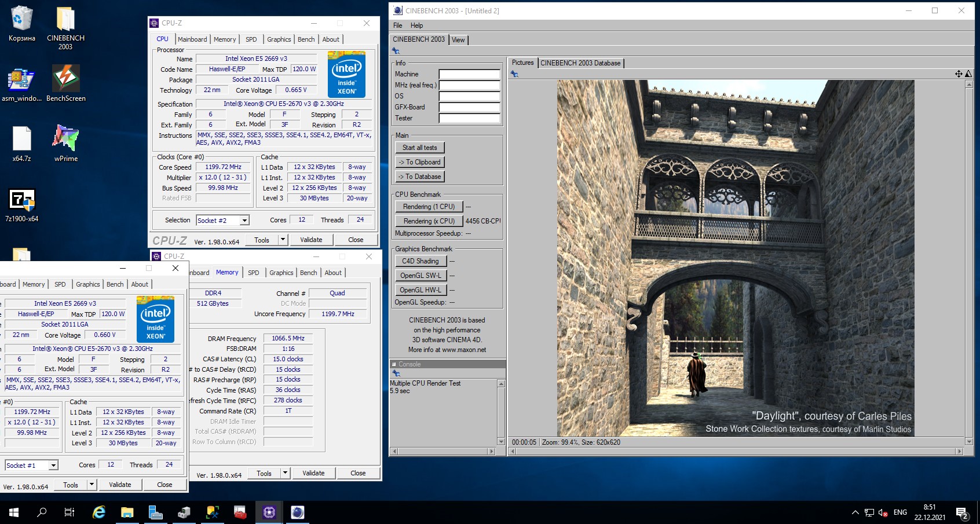
Task: Open Task View from the taskbar
Action: [x=70, y=512]
